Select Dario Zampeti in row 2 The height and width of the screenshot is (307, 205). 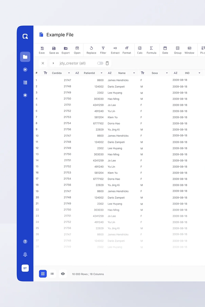click(116, 87)
